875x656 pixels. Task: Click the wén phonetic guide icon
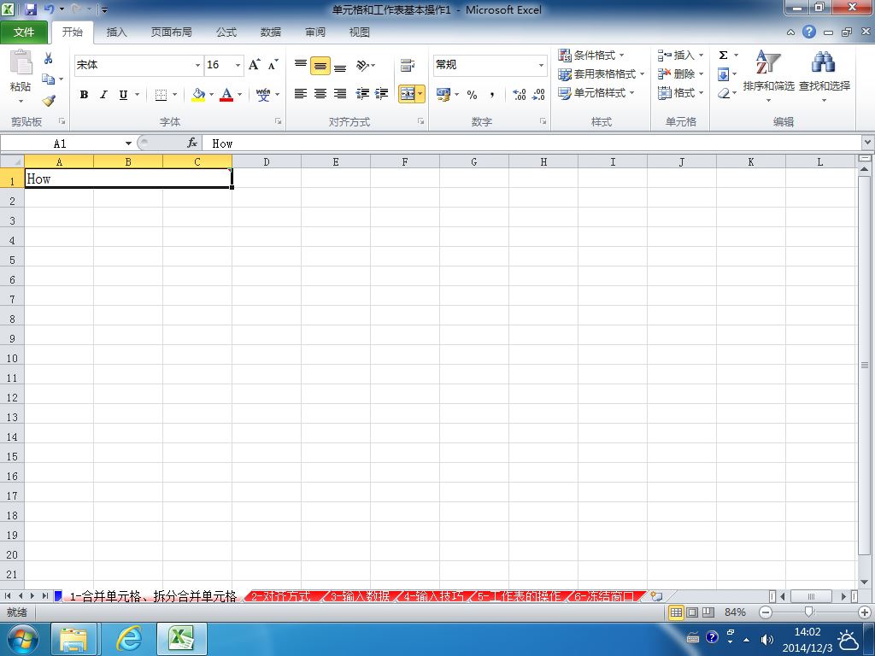pos(263,95)
